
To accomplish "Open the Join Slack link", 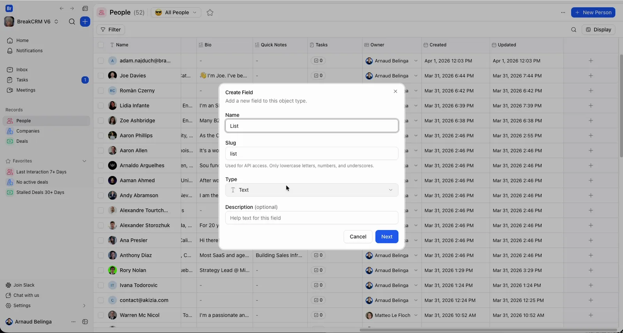I will (x=24, y=285).
